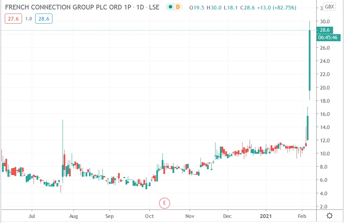Select the GBX currency label on the price scale
The width and height of the screenshot is (344, 223).
[329, 6]
